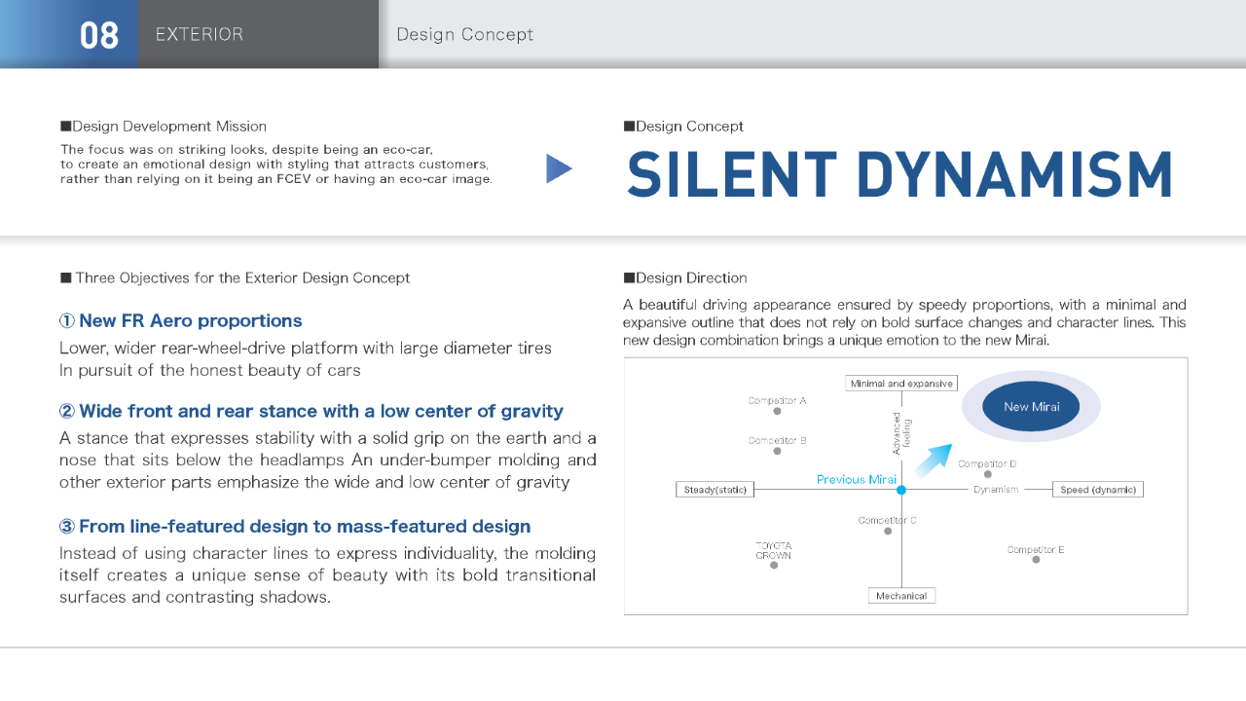1246x701 pixels.
Task: Click the TOYOTA CROWN label
Action: 774,550
